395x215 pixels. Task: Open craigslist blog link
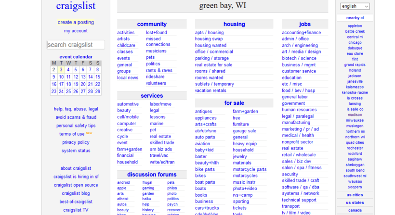pyautogui.click(x=76, y=193)
